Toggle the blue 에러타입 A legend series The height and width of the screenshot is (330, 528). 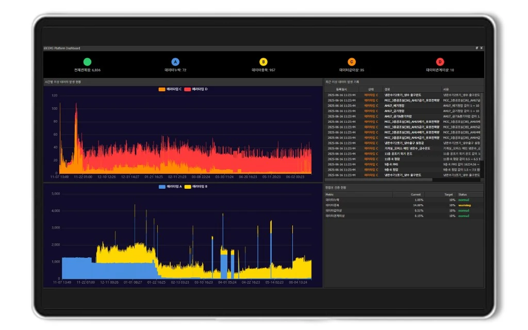pos(170,187)
